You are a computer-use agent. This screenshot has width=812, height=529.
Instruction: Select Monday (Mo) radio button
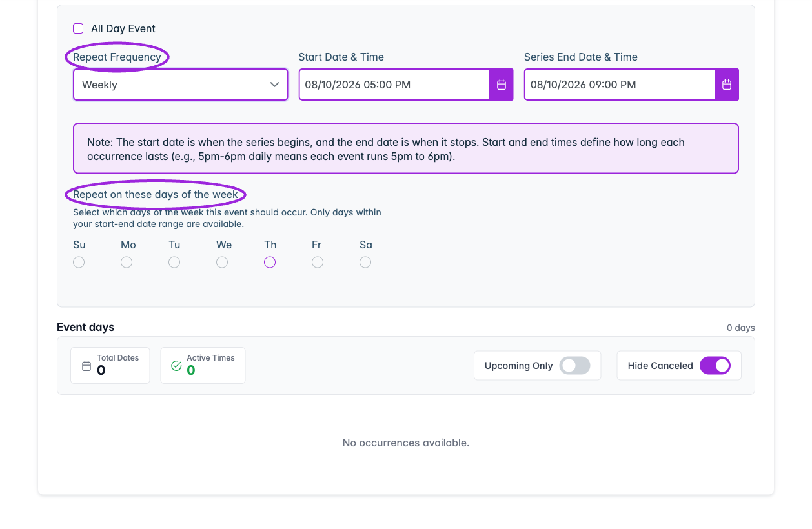127,262
